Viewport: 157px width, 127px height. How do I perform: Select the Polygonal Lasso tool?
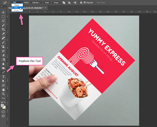pos(3,21)
